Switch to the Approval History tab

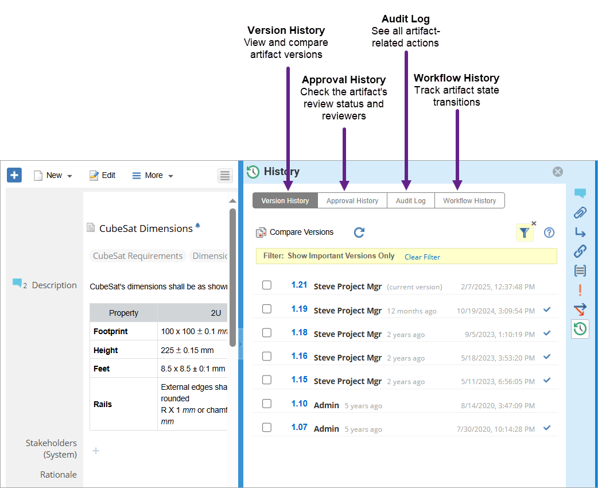coord(352,201)
